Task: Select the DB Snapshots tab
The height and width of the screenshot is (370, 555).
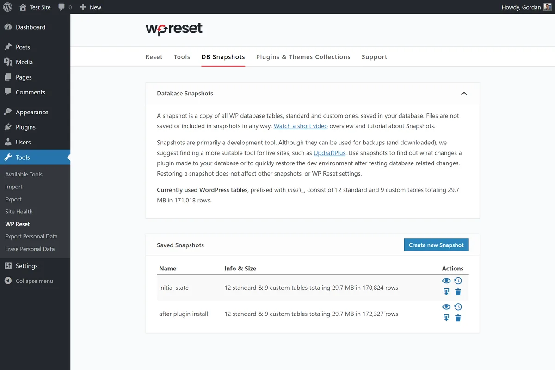Action: click(x=223, y=57)
